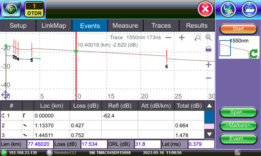Zoom out horizontally with top minus icon
This screenshot has width=261, height=156.
click(168, 38)
